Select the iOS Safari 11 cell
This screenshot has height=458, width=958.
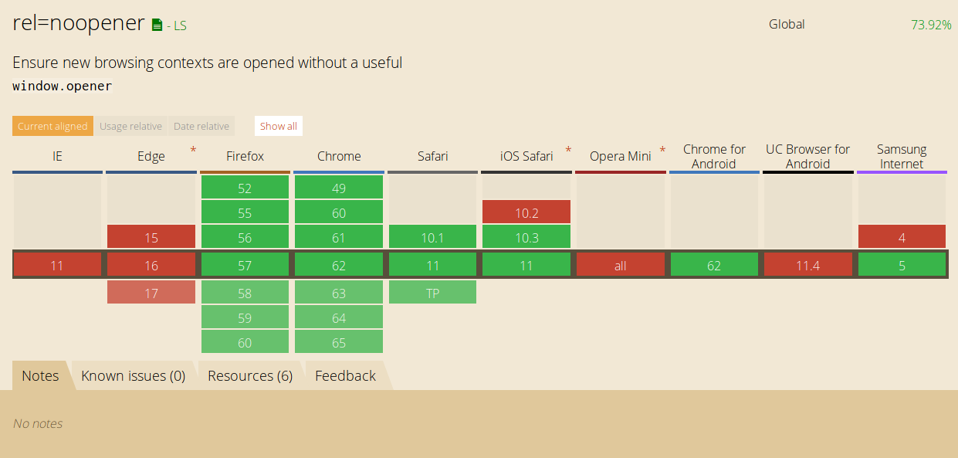coord(526,265)
